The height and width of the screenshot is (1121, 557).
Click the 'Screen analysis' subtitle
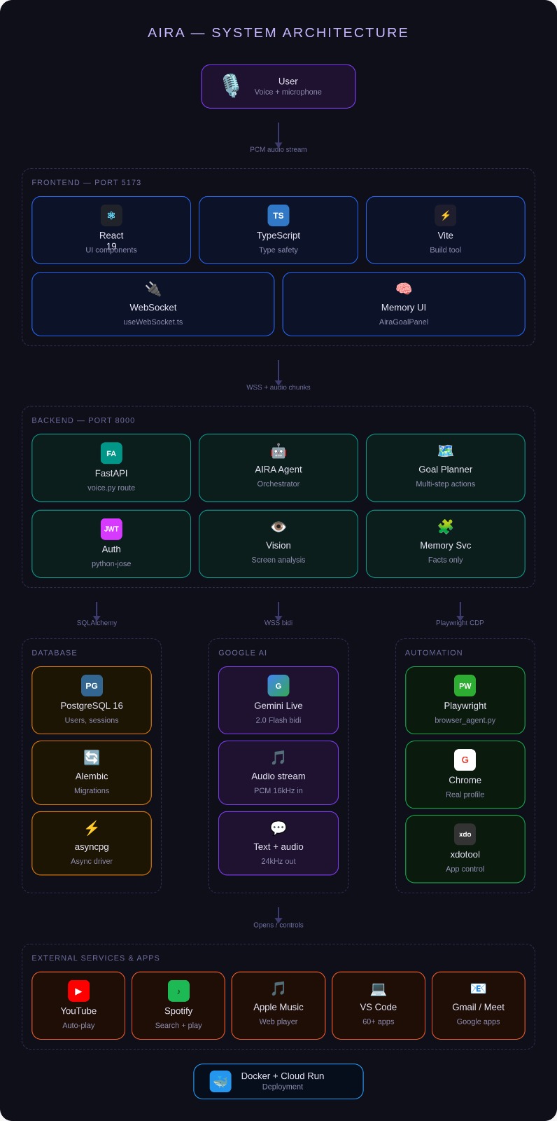tap(278, 560)
